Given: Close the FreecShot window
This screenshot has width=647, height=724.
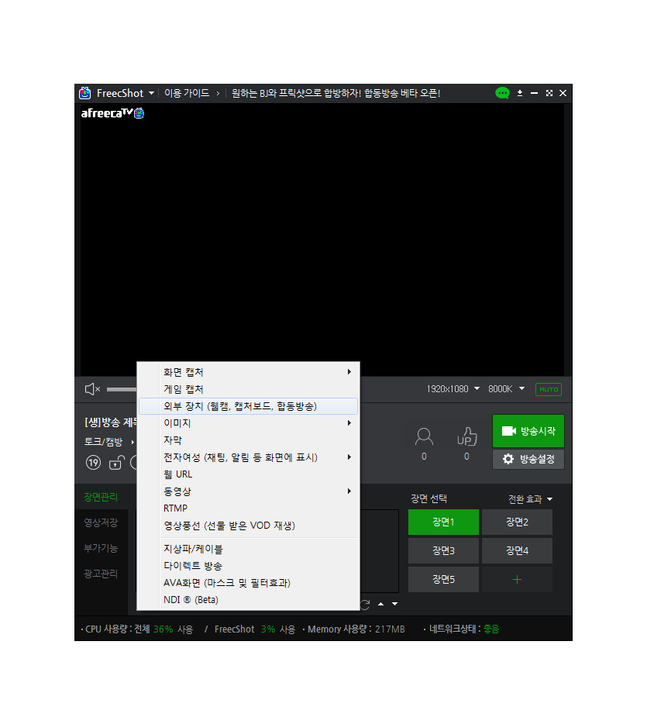Looking at the screenshot, I should click(x=563, y=93).
